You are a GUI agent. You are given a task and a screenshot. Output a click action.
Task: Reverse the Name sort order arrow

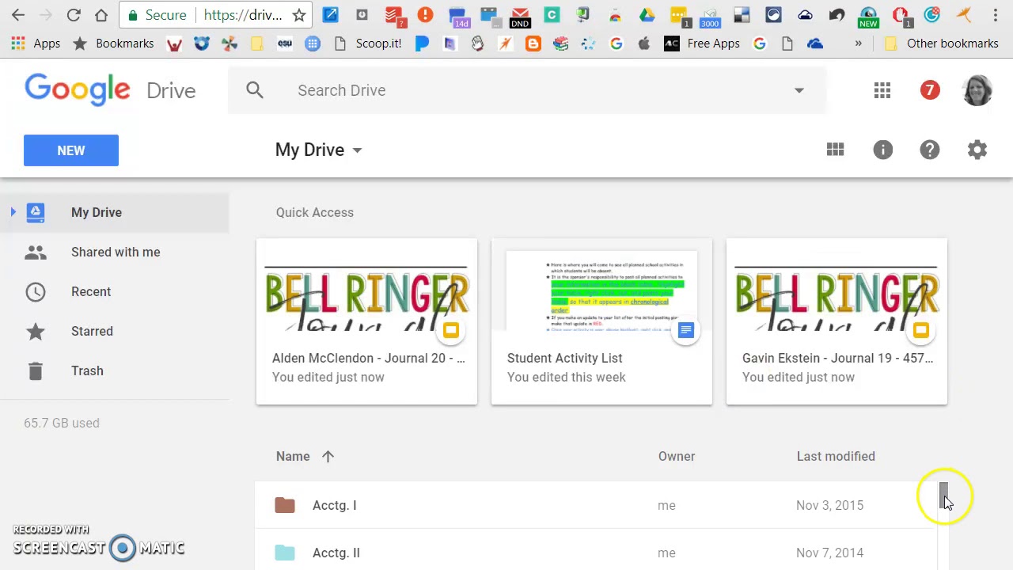pos(328,456)
